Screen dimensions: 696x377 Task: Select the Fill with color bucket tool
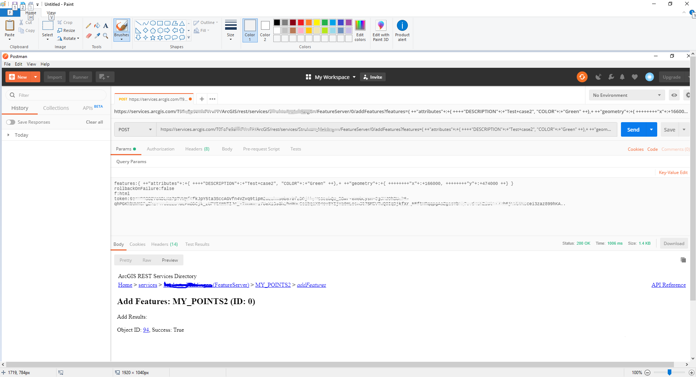coord(97,26)
